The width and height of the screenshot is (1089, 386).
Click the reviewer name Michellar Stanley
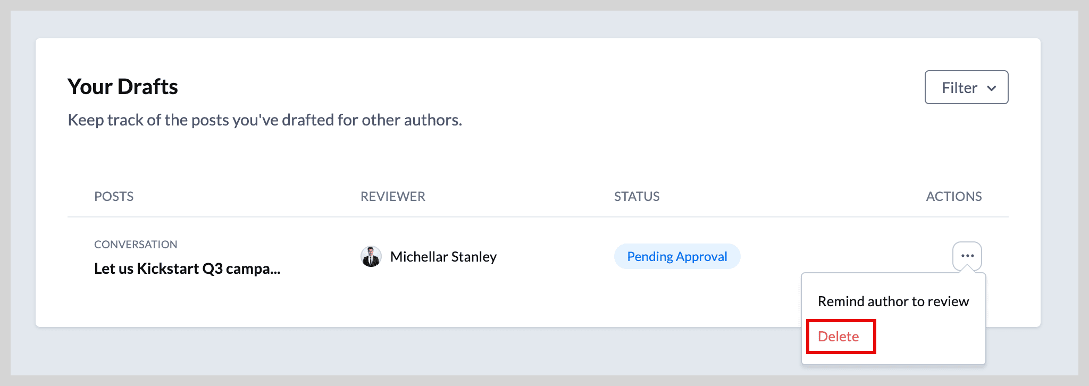443,257
